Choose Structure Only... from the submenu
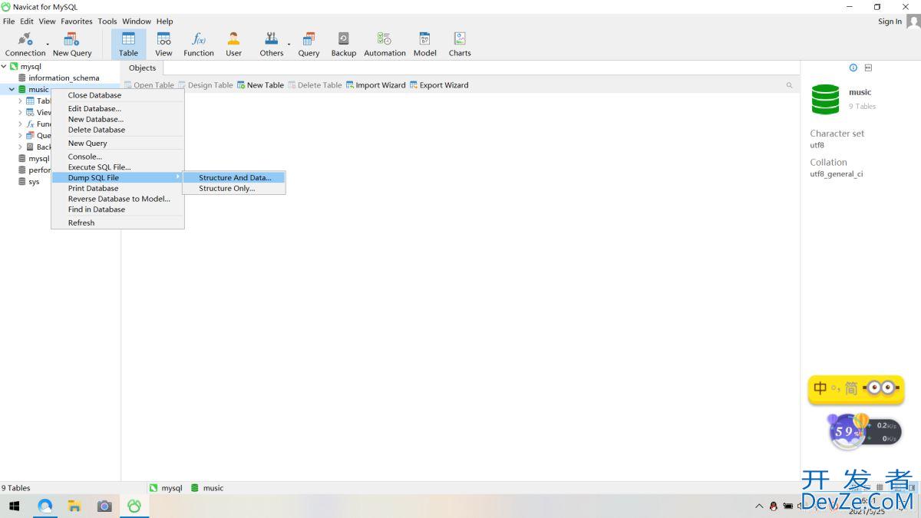The height and width of the screenshot is (518, 921). (x=234, y=189)
